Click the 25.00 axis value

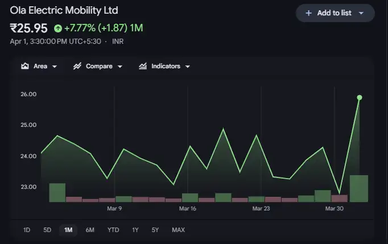click(28, 125)
